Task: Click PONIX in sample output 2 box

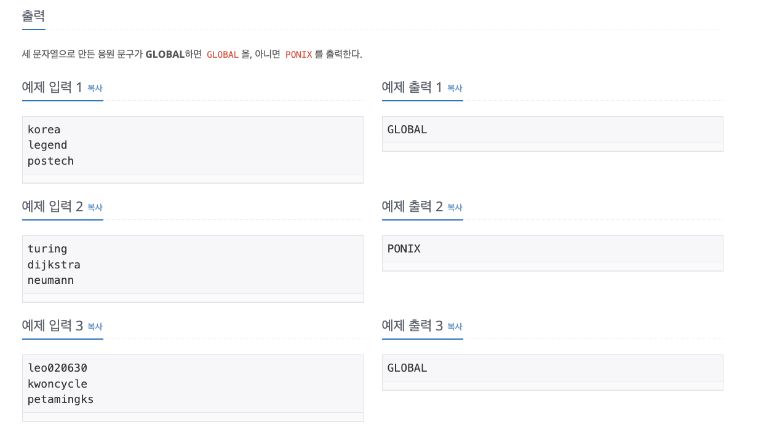Action: coord(404,249)
